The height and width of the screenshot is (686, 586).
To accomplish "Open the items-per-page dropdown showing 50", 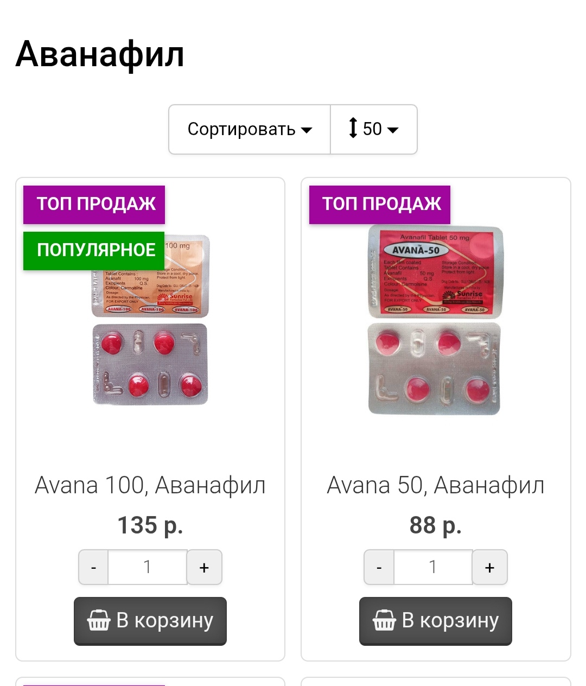I will pyautogui.click(x=373, y=129).
